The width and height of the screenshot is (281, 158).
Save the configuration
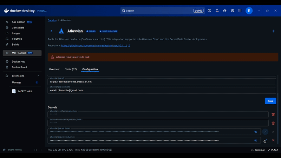pyautogui.click(x=270, y=101)
